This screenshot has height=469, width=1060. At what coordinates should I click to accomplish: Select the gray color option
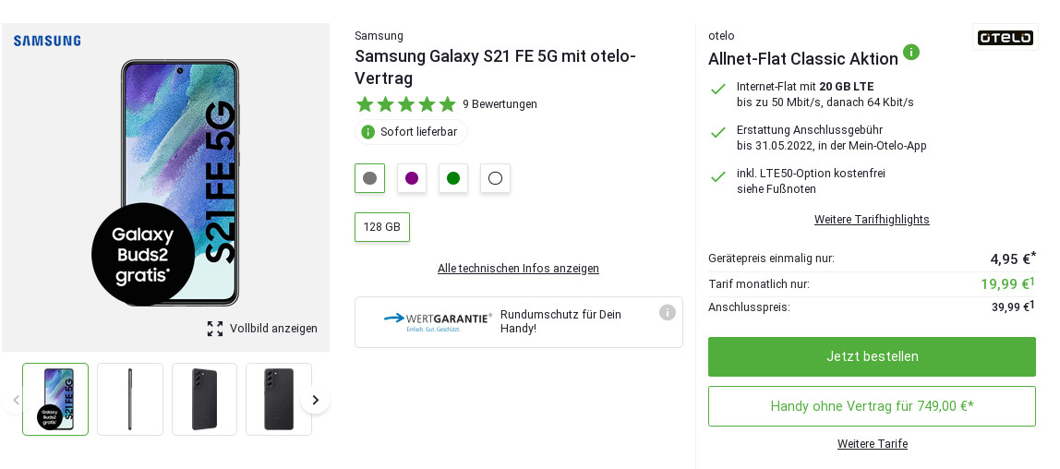(x=369, y=178)
